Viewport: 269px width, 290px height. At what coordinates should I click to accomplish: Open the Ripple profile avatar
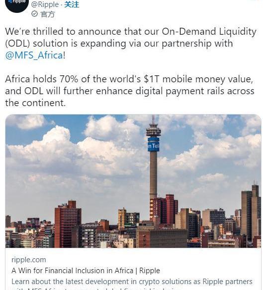[17, 4]
